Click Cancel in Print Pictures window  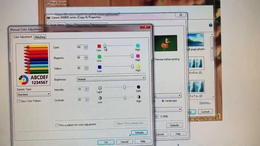205,112
